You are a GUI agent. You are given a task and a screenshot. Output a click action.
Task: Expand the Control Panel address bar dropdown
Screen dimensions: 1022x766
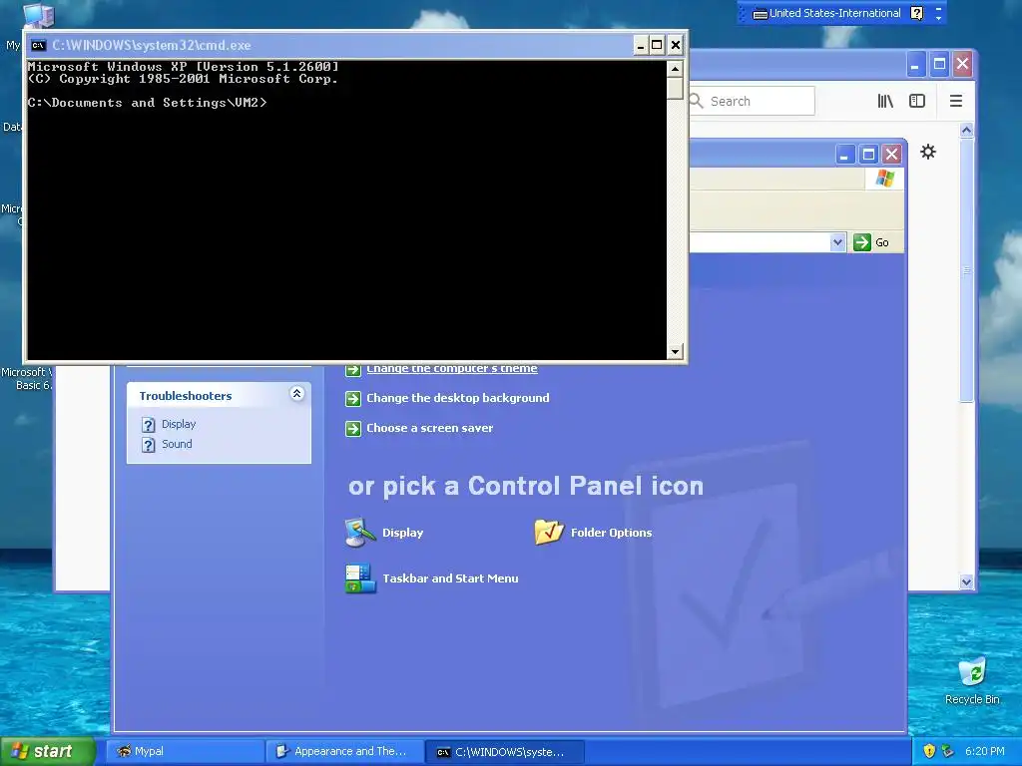pos(837,242)
